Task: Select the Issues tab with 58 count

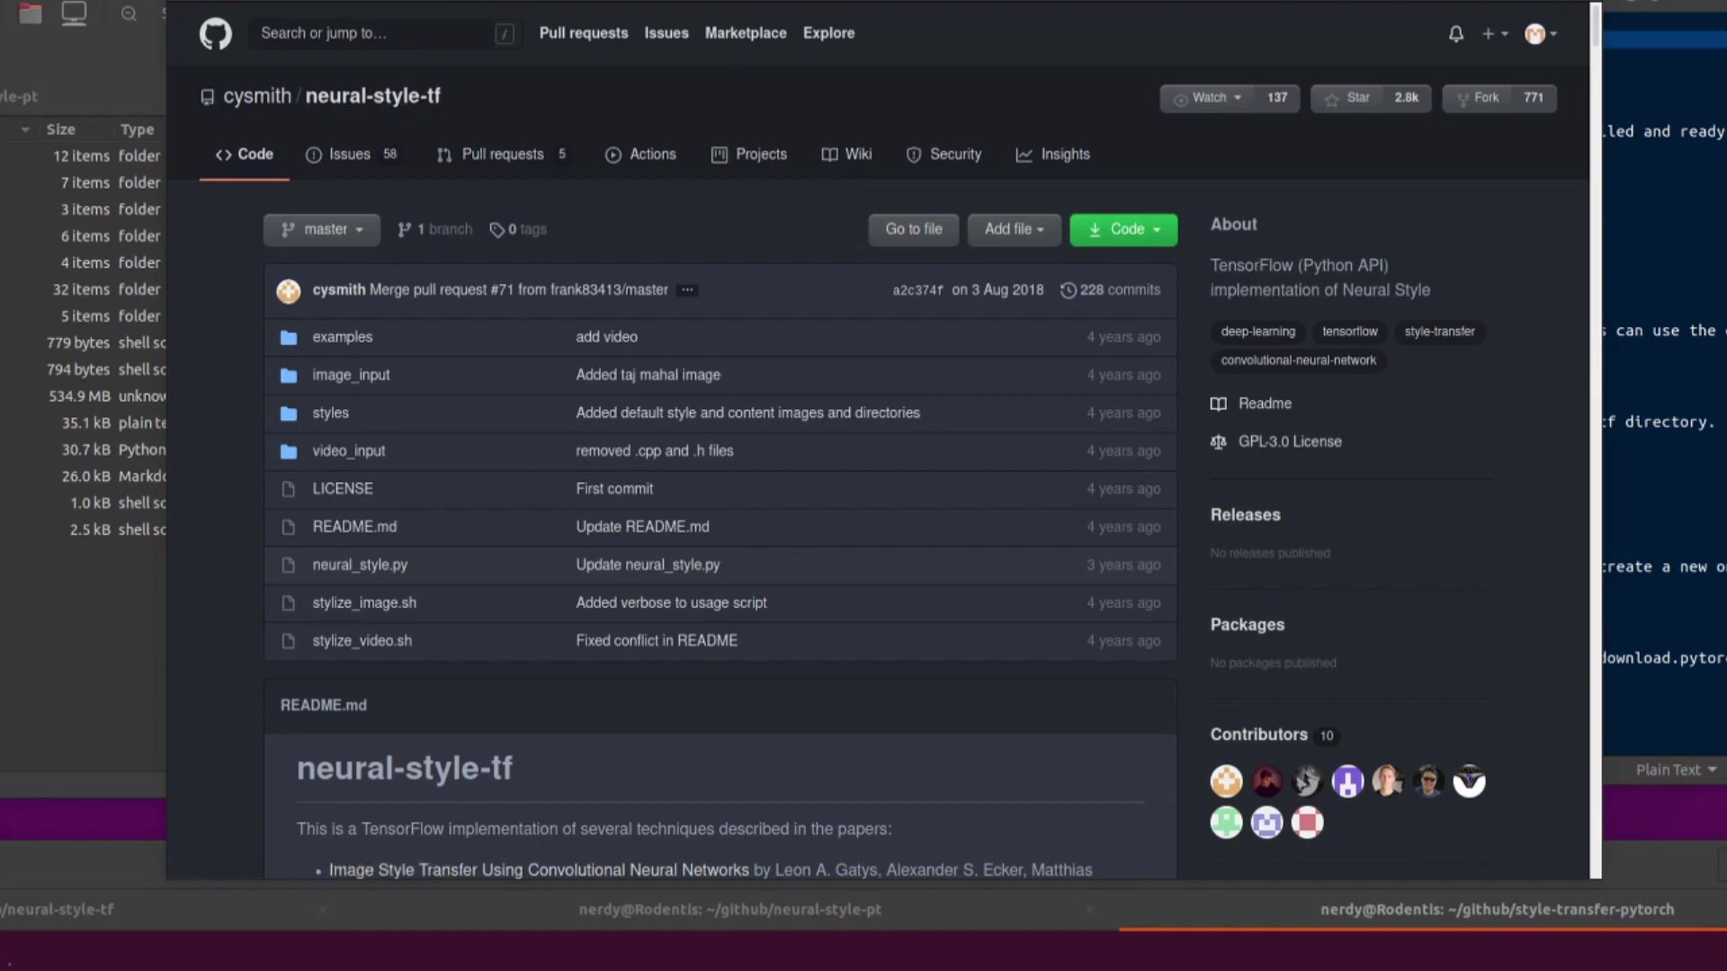Action: coord(352,155)
